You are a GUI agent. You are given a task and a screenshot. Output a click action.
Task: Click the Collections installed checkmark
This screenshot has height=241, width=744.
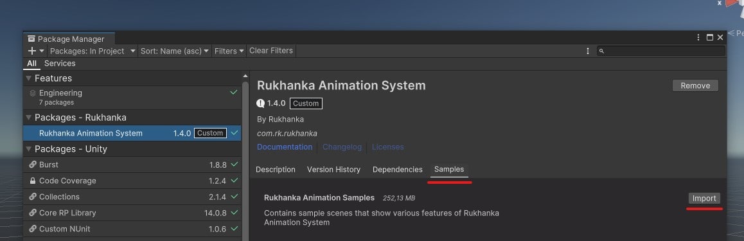(x=234, y=197)
